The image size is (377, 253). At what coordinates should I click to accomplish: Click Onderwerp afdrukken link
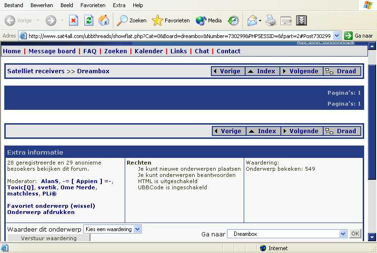[x=41, y=212]
